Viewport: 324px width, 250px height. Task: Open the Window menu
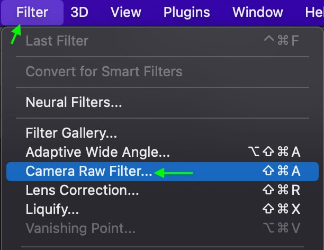(257, 12)
